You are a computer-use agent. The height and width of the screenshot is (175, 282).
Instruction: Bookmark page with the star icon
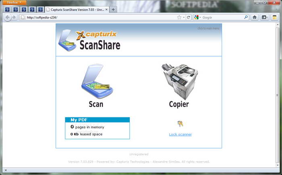pyautogui.click(x=179, y=17)
